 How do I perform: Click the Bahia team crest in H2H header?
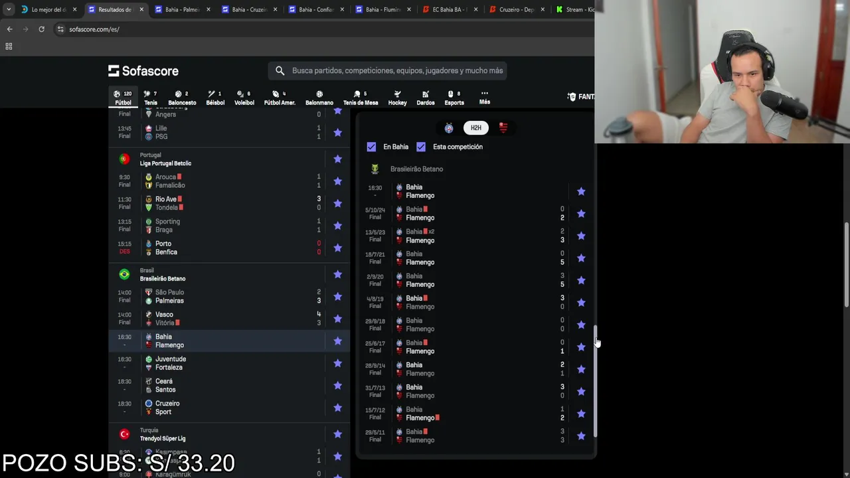pos(449,127)
